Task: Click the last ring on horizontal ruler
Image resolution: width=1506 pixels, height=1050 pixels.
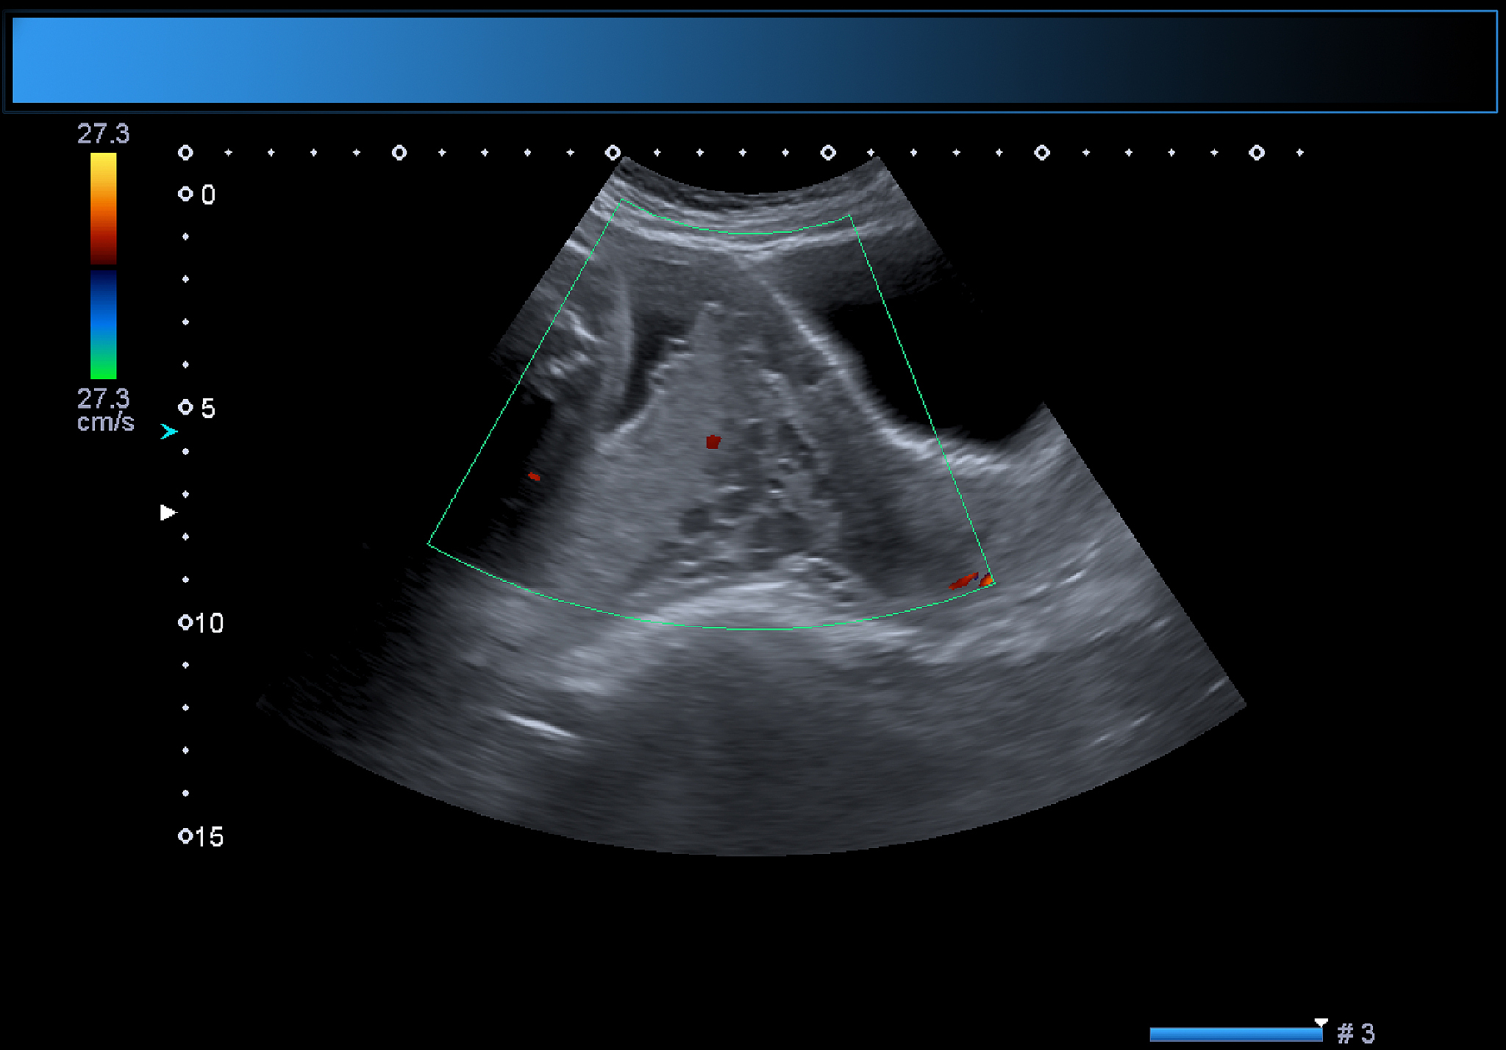Action: [x=1257, y=153]
